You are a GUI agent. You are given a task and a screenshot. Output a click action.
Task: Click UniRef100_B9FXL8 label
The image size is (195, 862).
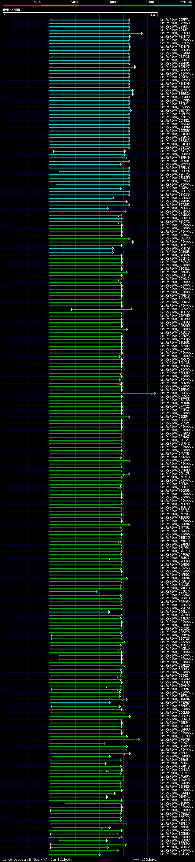(175, 90)
